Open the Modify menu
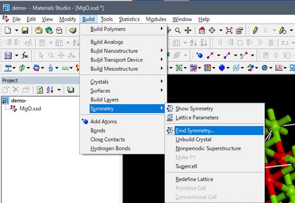This screenshot has width=295, height=203. (67, 19)
